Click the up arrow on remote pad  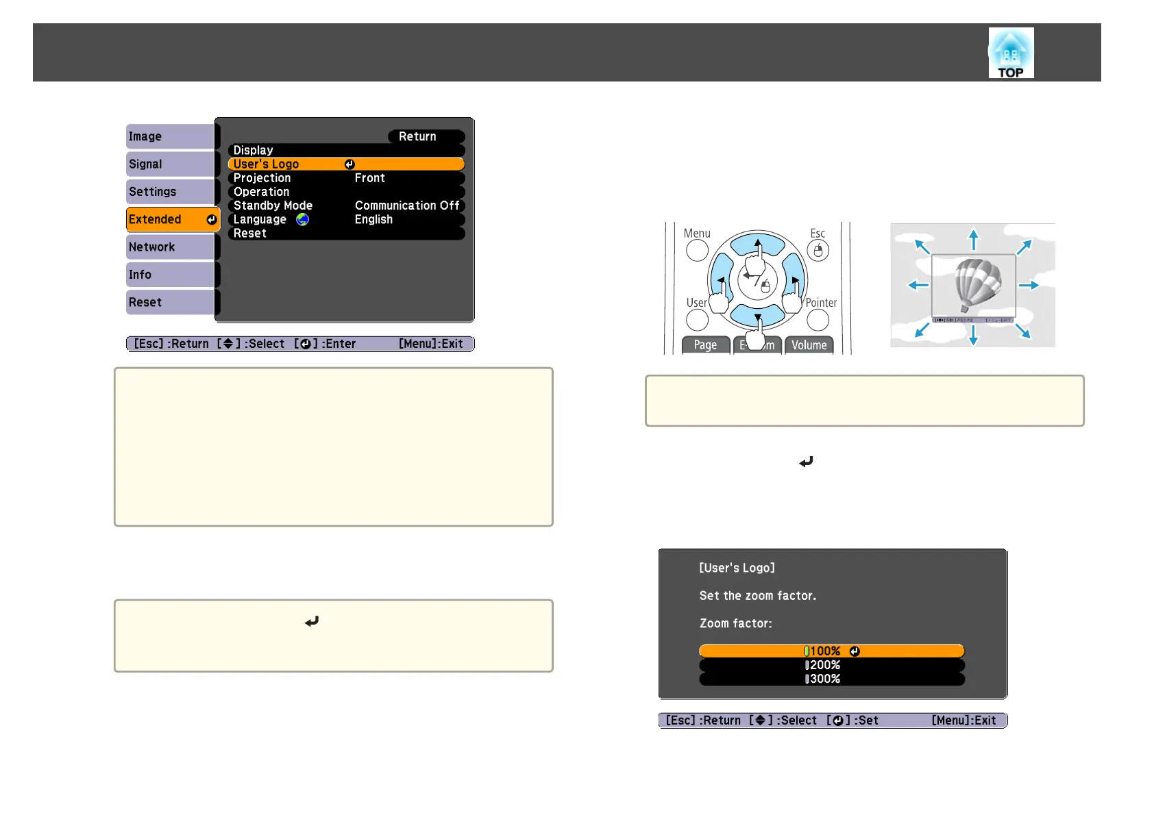coord(757,243)
